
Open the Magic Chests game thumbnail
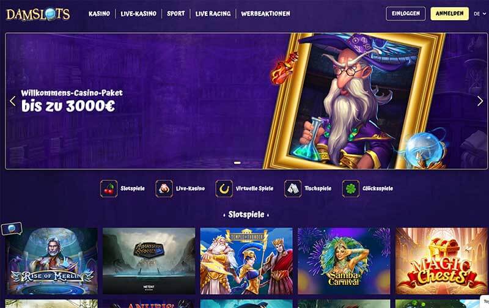pyautogui.click(x=441, y=261)
